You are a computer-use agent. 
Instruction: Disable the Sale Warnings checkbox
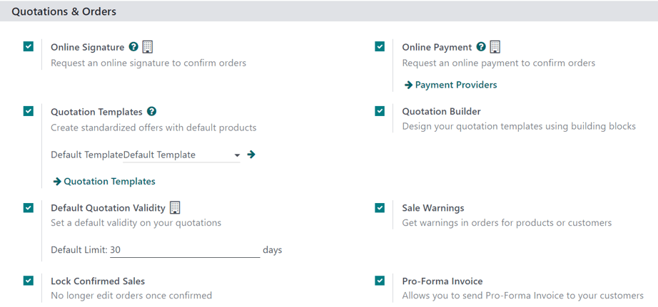coord(380,208)
